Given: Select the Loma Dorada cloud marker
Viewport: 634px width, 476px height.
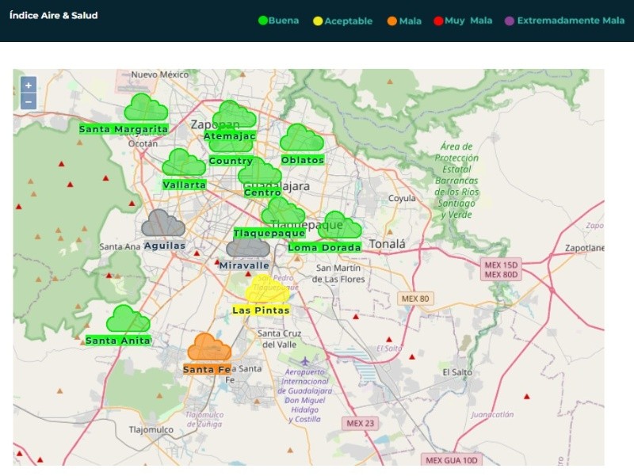Looking at the screenshot, I should click(x=339, y=226).
